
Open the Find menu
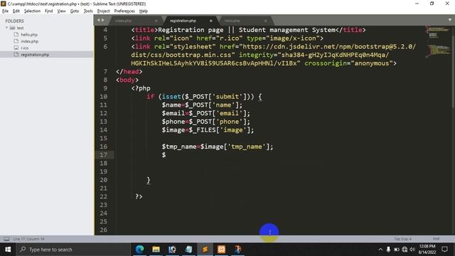pos(49,11)
